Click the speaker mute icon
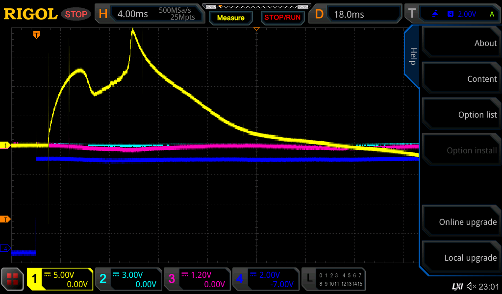This screenshot has height=294, width=502. click(471, 286)
